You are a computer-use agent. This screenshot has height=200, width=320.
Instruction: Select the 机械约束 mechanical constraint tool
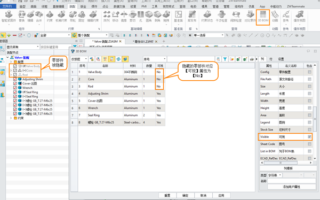point(61,17)
